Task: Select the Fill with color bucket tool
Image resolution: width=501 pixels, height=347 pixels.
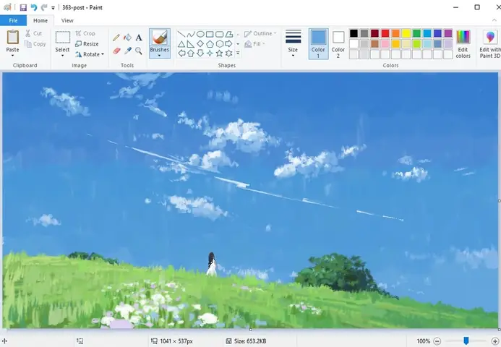Action: (127, 38)
